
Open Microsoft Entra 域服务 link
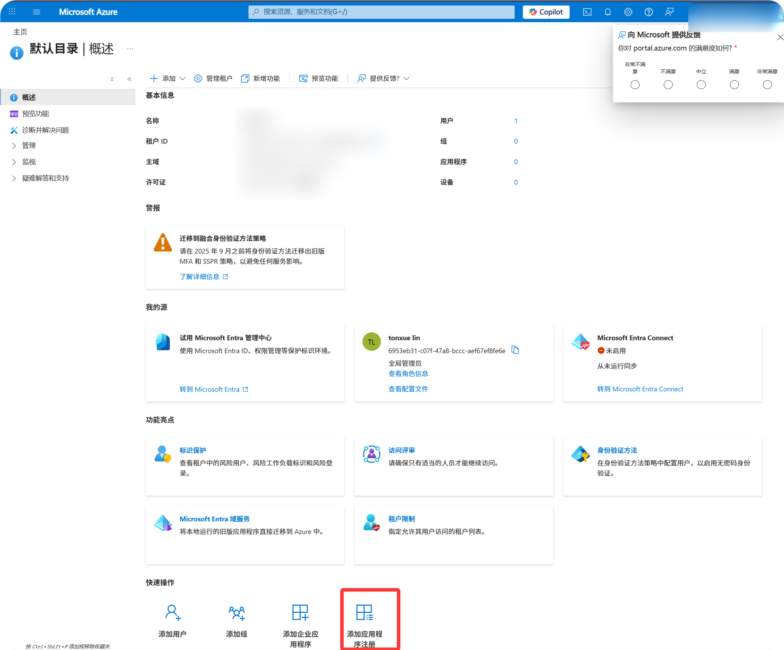click(x=215, y=519)
